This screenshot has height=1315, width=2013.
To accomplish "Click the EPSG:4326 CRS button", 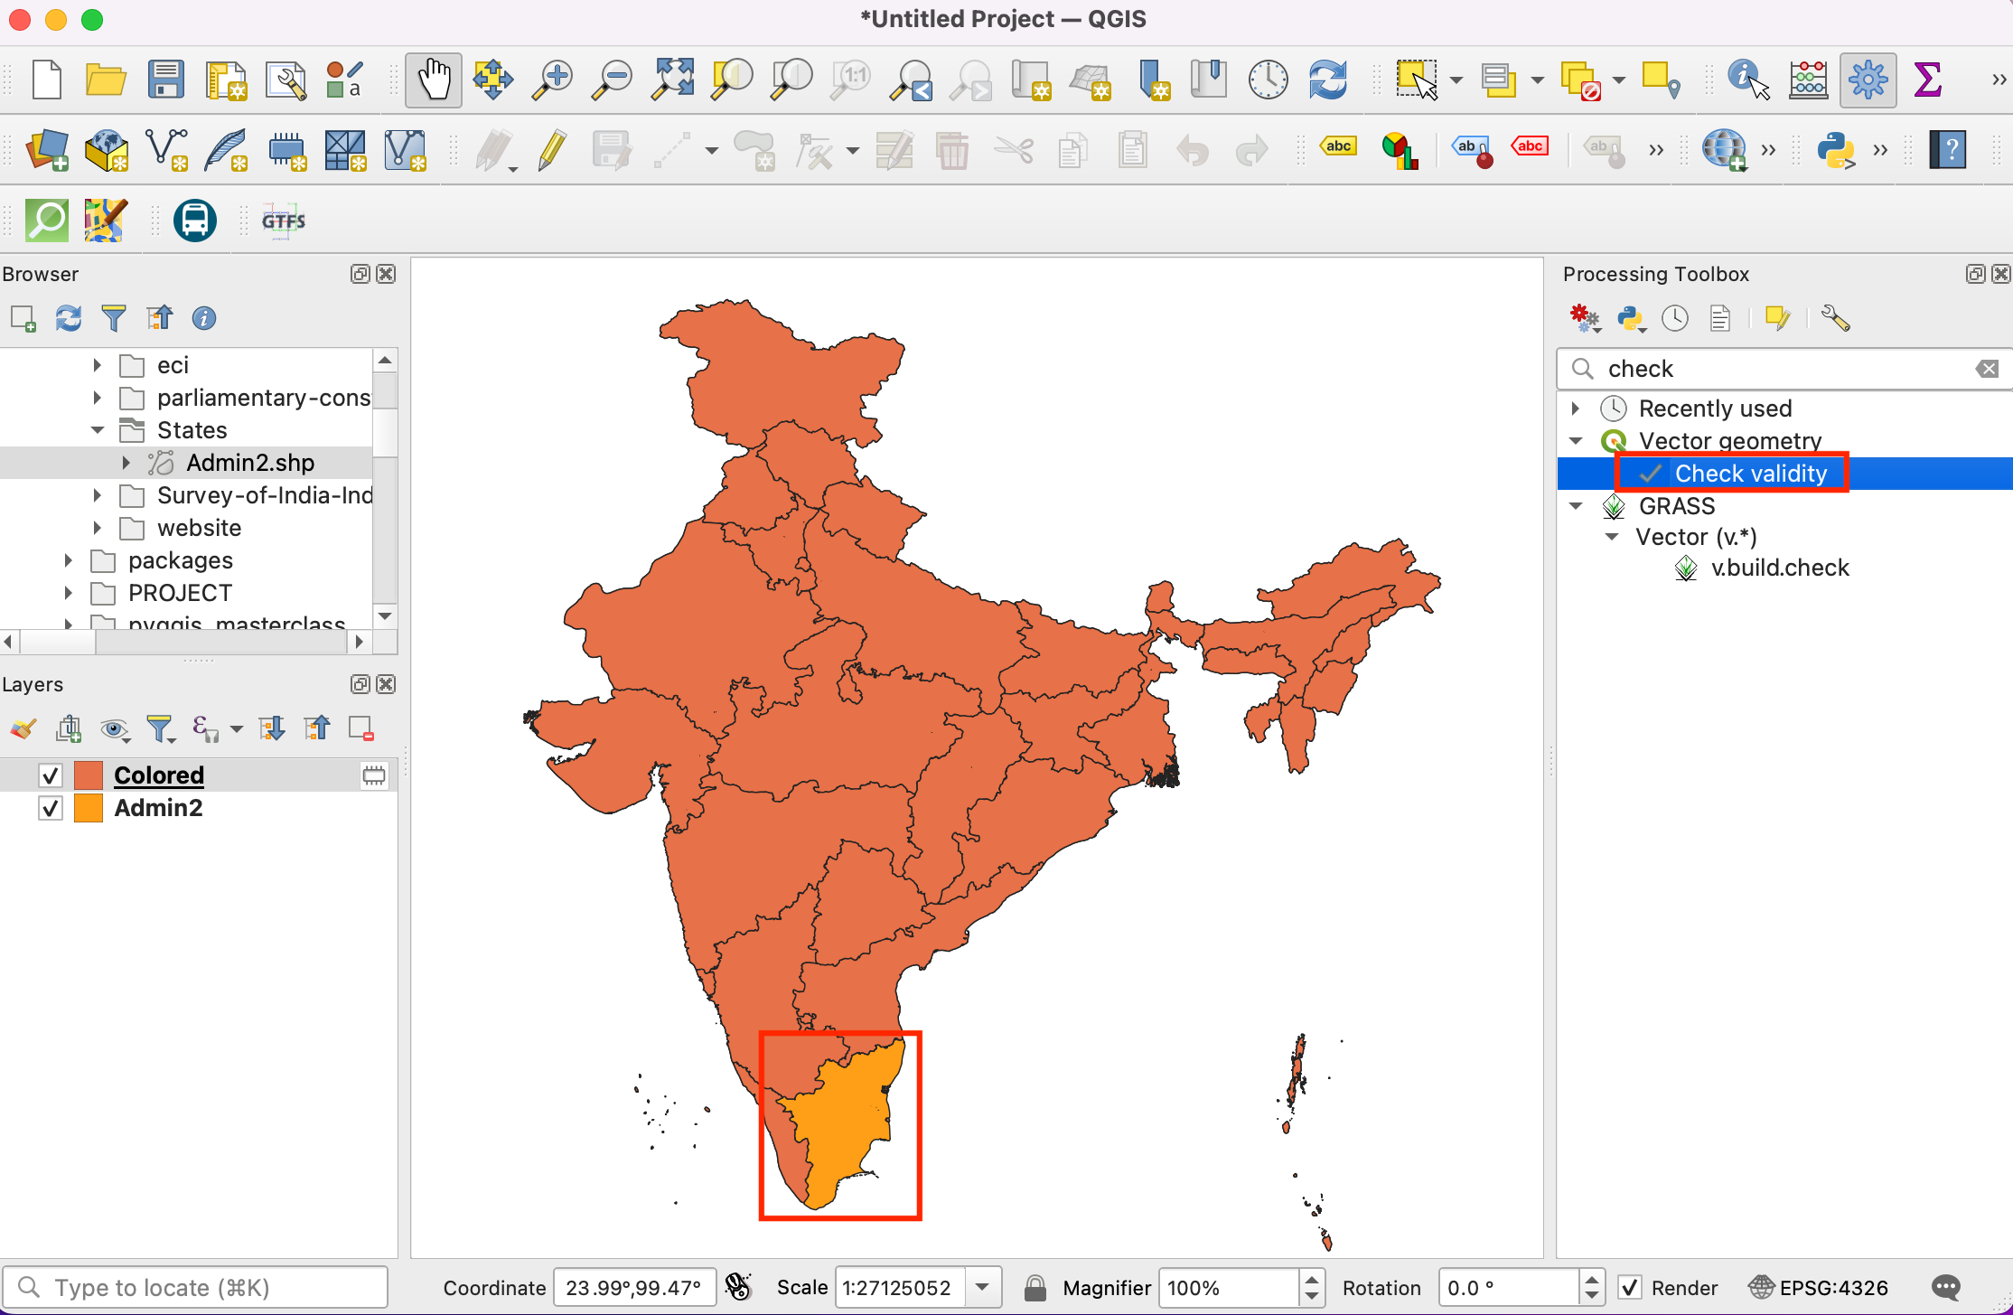I will pos(1819,1287).
